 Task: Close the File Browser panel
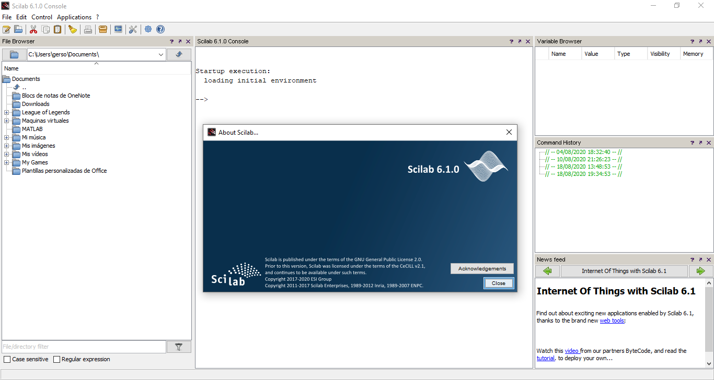tap(188, 41)
